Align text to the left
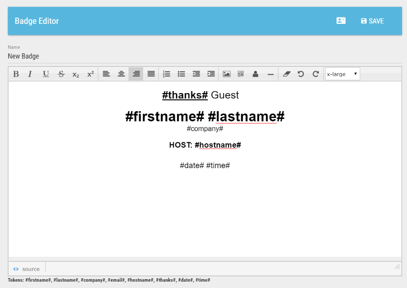Viewport: 407px width, 288px height. tap(106, 74)
